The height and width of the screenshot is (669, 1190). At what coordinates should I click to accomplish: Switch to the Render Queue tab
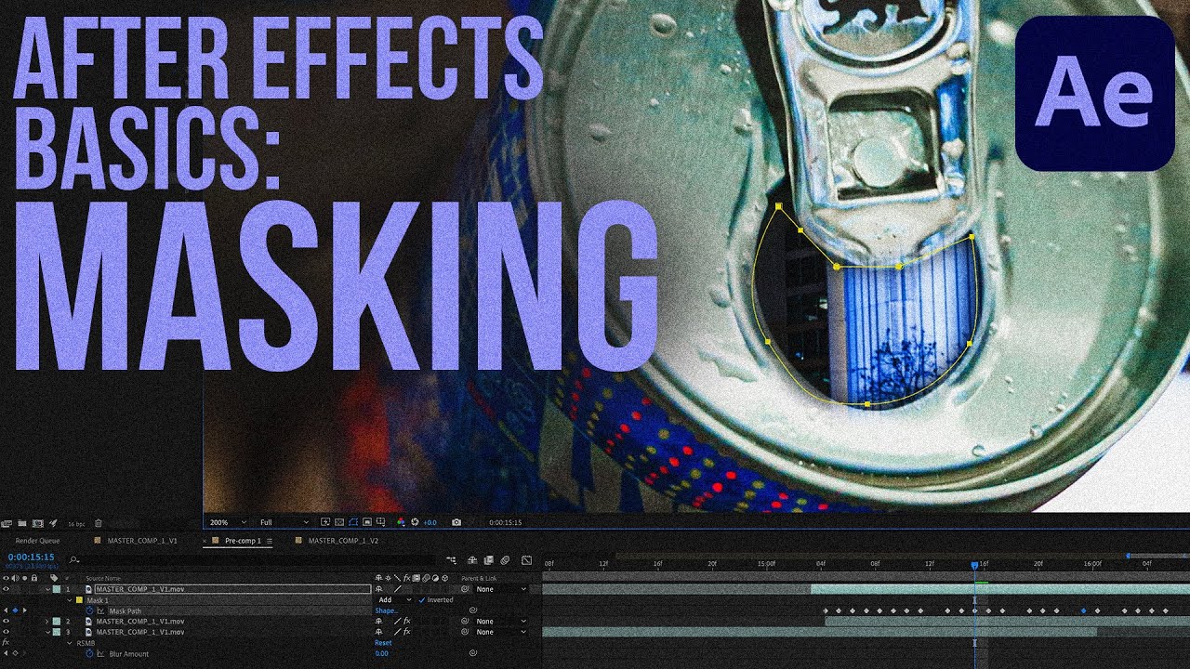(x=37, y=541)
